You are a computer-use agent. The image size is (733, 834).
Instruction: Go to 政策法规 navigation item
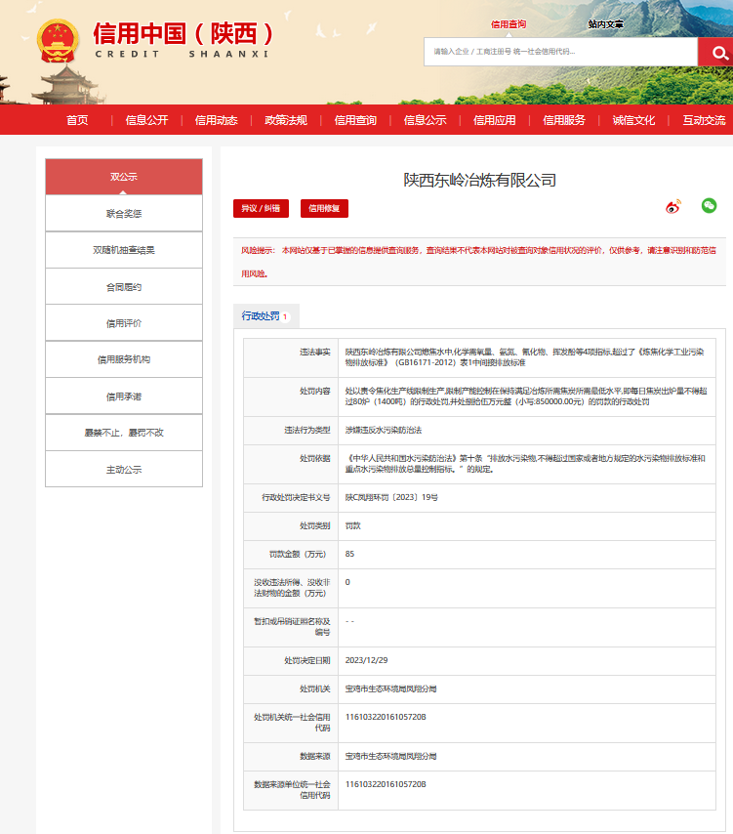pyautogui.click(x=286, y=120)
